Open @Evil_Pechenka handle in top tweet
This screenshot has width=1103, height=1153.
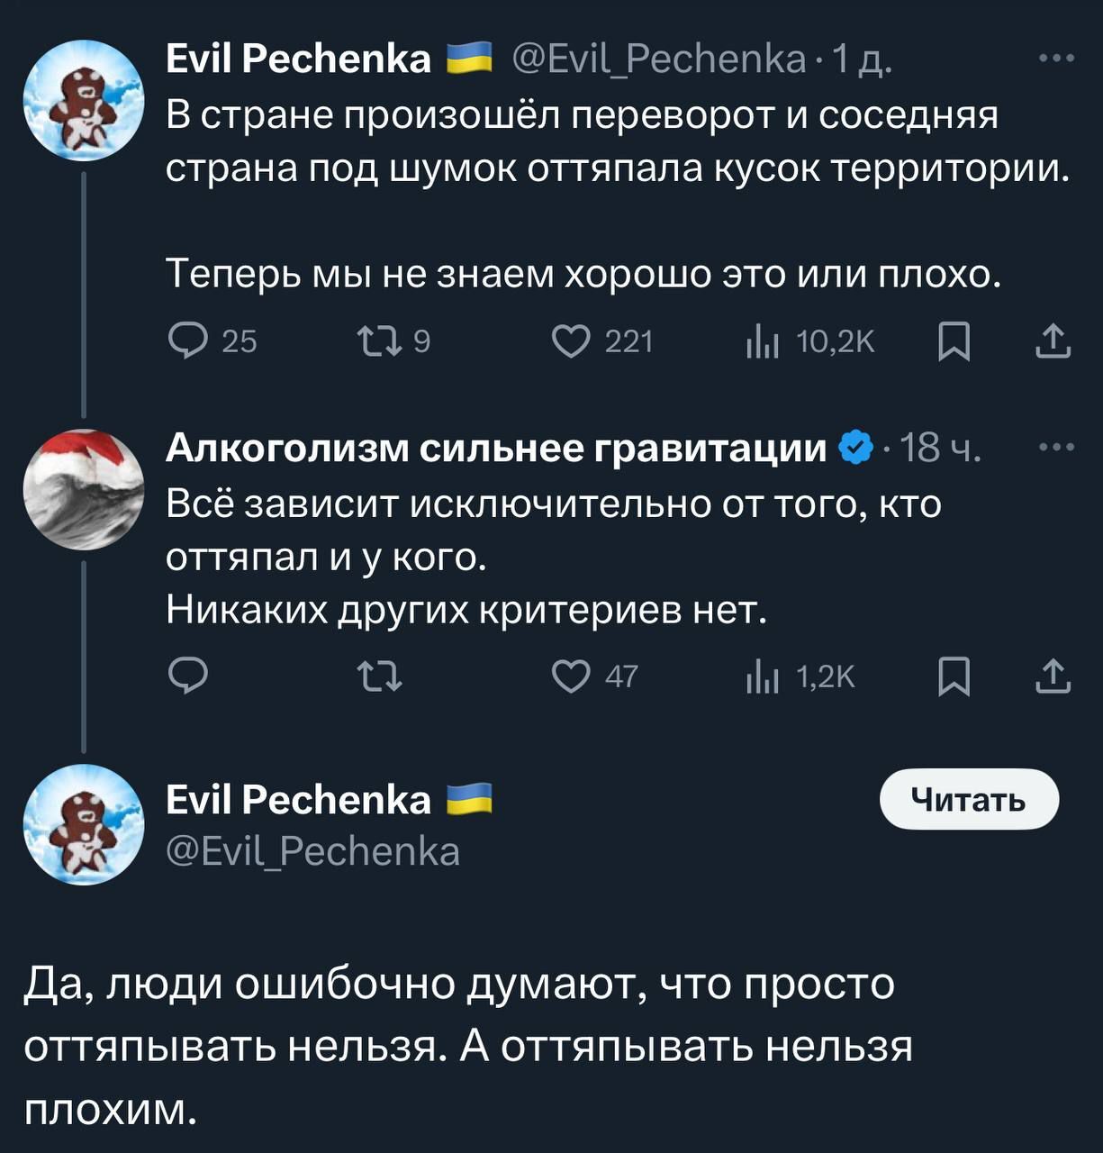tap(658, 59)
